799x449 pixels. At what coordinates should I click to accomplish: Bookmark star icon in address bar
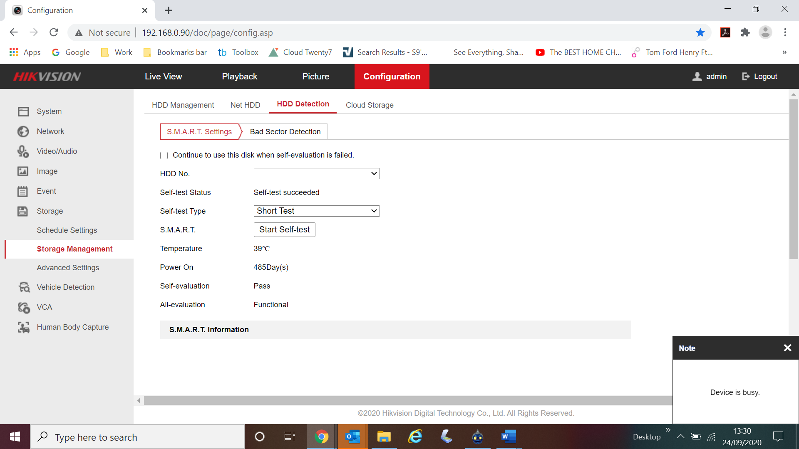700,32
